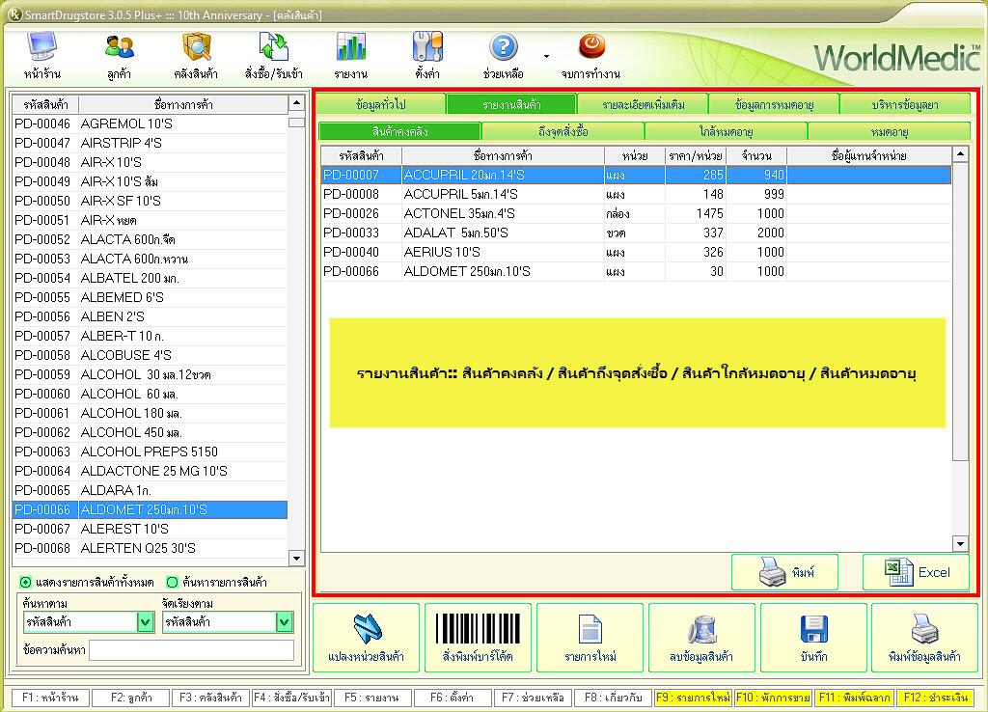Open dropdown arrow next to ช่วยเหลือ

point(546,56)
